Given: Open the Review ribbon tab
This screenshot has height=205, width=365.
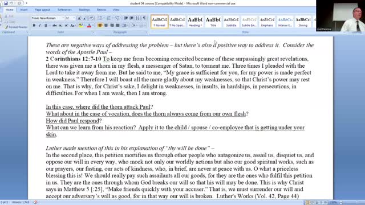Looking at the screenshot, I should (102, 10).
